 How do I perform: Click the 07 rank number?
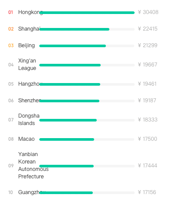pyautogui.click(x=11, y=120)
